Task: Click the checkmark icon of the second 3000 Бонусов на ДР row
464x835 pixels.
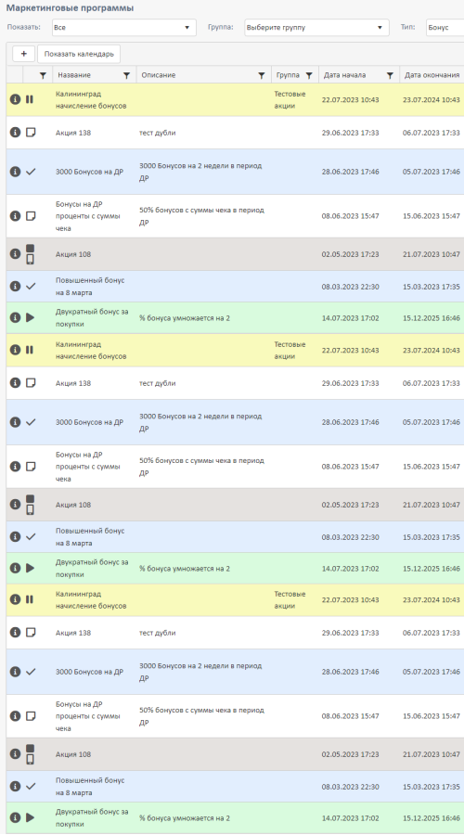Action: (x=31, y=422)
